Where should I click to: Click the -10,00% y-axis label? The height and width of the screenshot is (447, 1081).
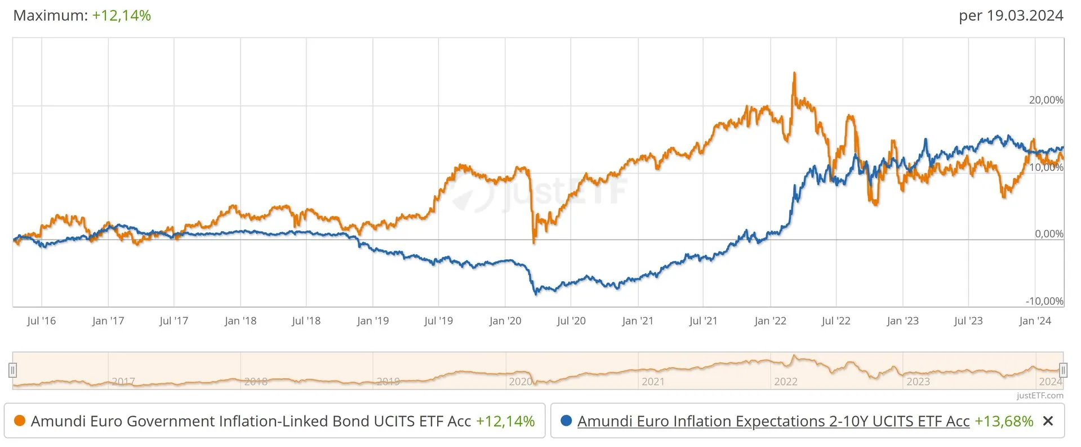pyautogui.click(x=1044, y=301)
